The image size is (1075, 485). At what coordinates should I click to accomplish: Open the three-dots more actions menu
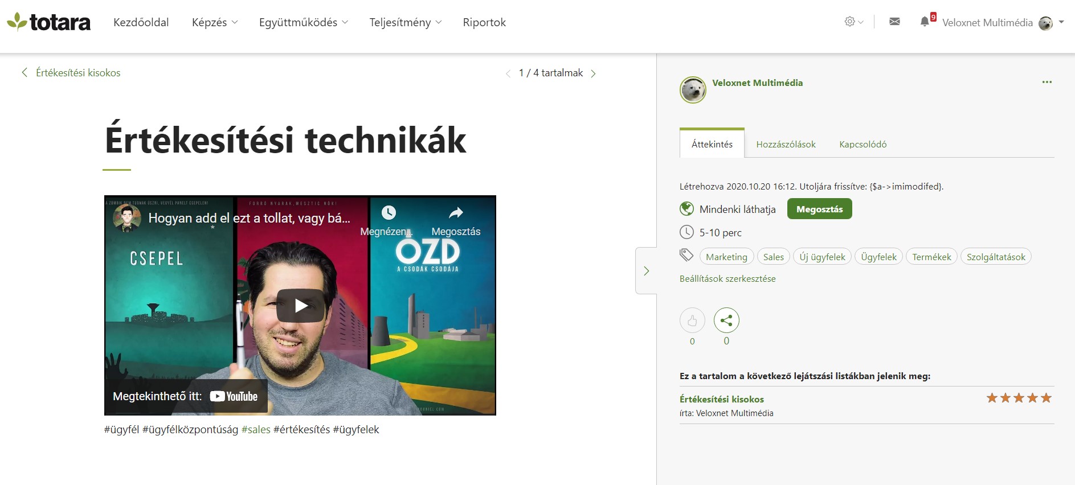click(1047, 82)
